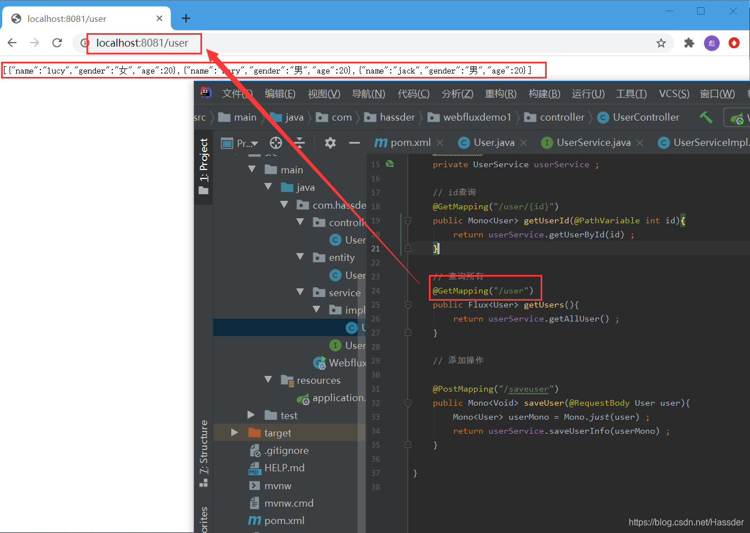
Task: Collapse the service package node
Action: [300, 292]
